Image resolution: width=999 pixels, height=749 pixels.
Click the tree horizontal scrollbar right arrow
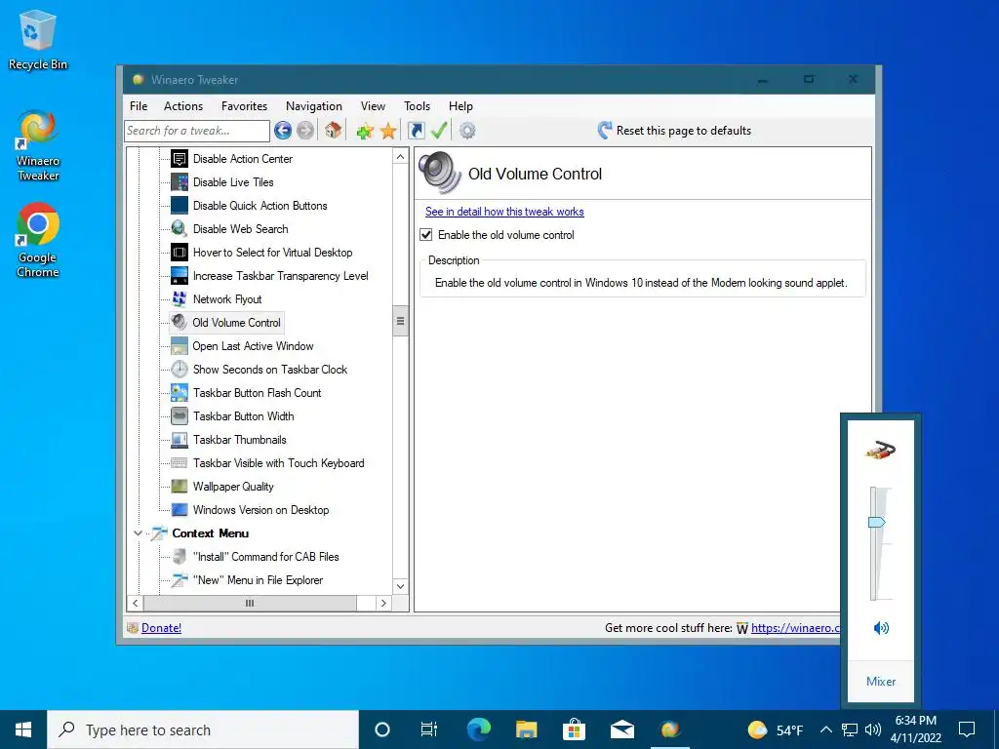(x=382, y=603)
